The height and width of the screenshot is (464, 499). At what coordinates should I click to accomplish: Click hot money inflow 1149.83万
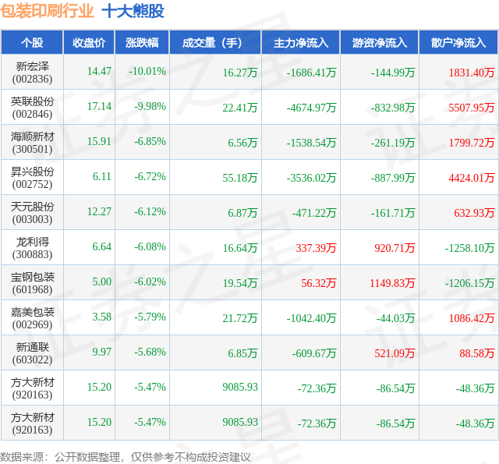click(392, 283)
